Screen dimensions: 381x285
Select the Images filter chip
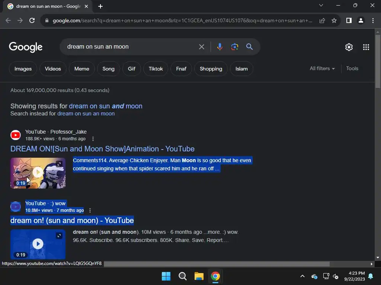pos(23,69)
